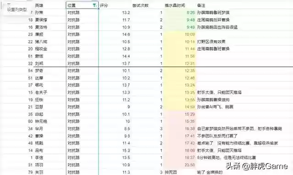This screenshot has height=175, width=293.
Task: Select the 英雄 column header
Action: [x=39, y=5]
